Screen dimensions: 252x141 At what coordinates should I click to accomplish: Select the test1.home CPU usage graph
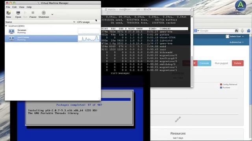click(x=89, y=38)
